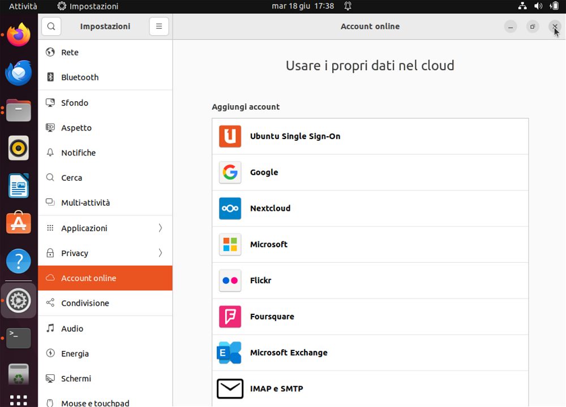566x407 pixels.
Task: Add an IMAP e SMTP account
Action: pyautogui.click(x=370, y=388)
